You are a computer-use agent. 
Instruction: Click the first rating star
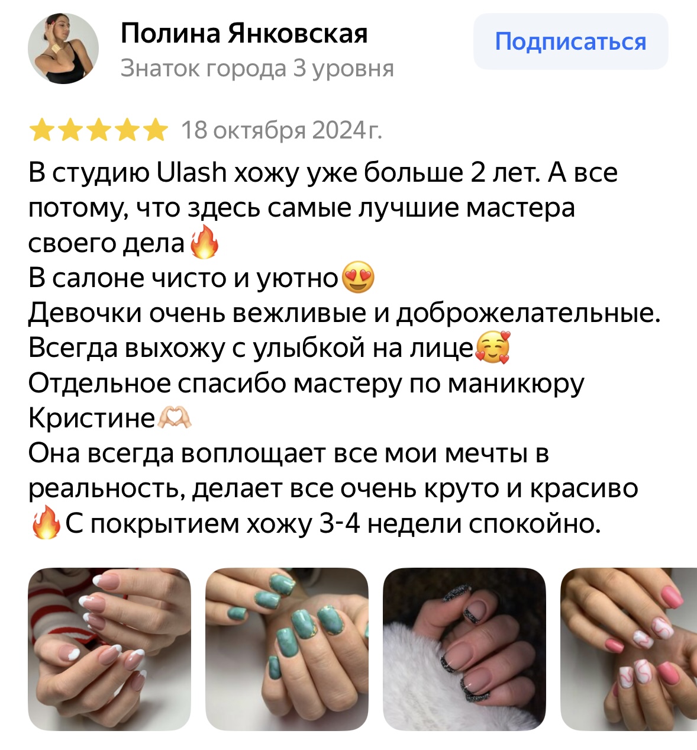[41, 130]
